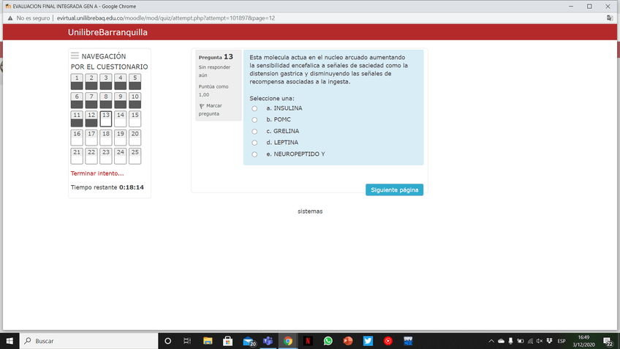Jump to question 24 tile
This screenshot has height=349, width=620.
coord(120,156)
